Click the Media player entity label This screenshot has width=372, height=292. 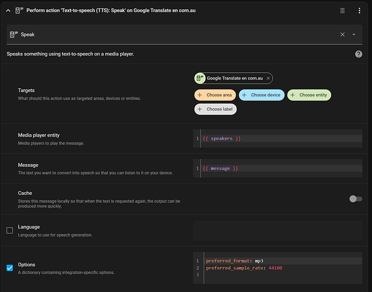[38, 135]
